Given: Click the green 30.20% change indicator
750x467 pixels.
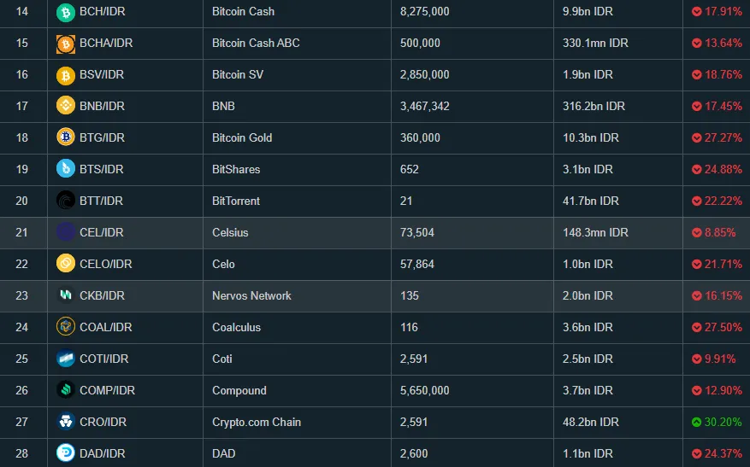Looking at the screenshot, I should (x=717, y=422).
